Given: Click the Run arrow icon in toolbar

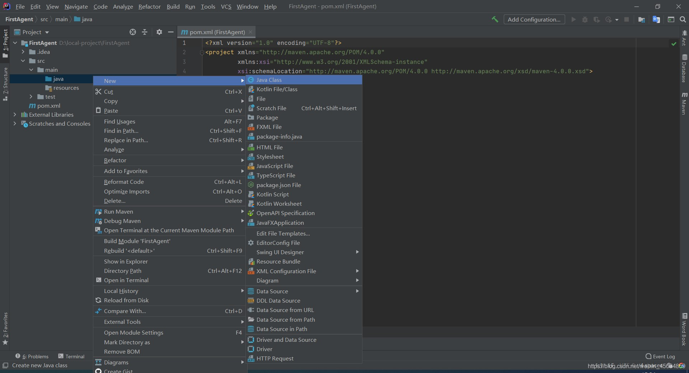Looking at the screenshot, I should click(x=573, y=19).
